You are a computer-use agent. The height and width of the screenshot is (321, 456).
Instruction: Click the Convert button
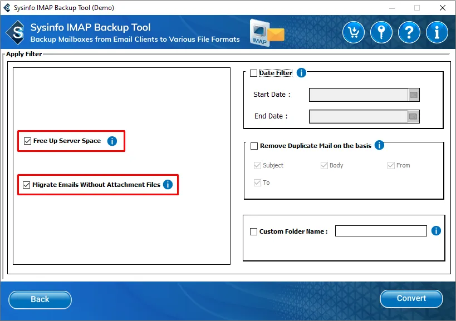tap(411, 299)
